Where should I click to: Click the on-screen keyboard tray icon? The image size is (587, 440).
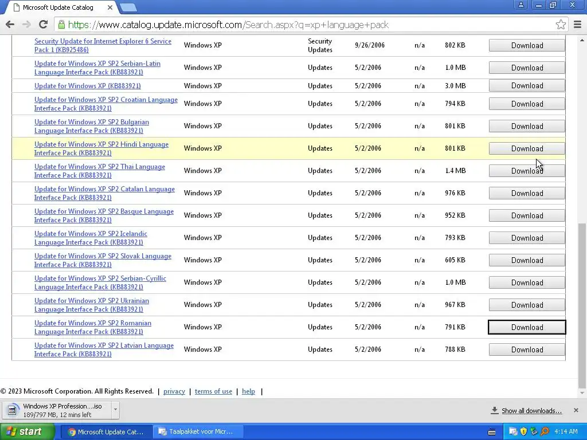tap(492, 432)
